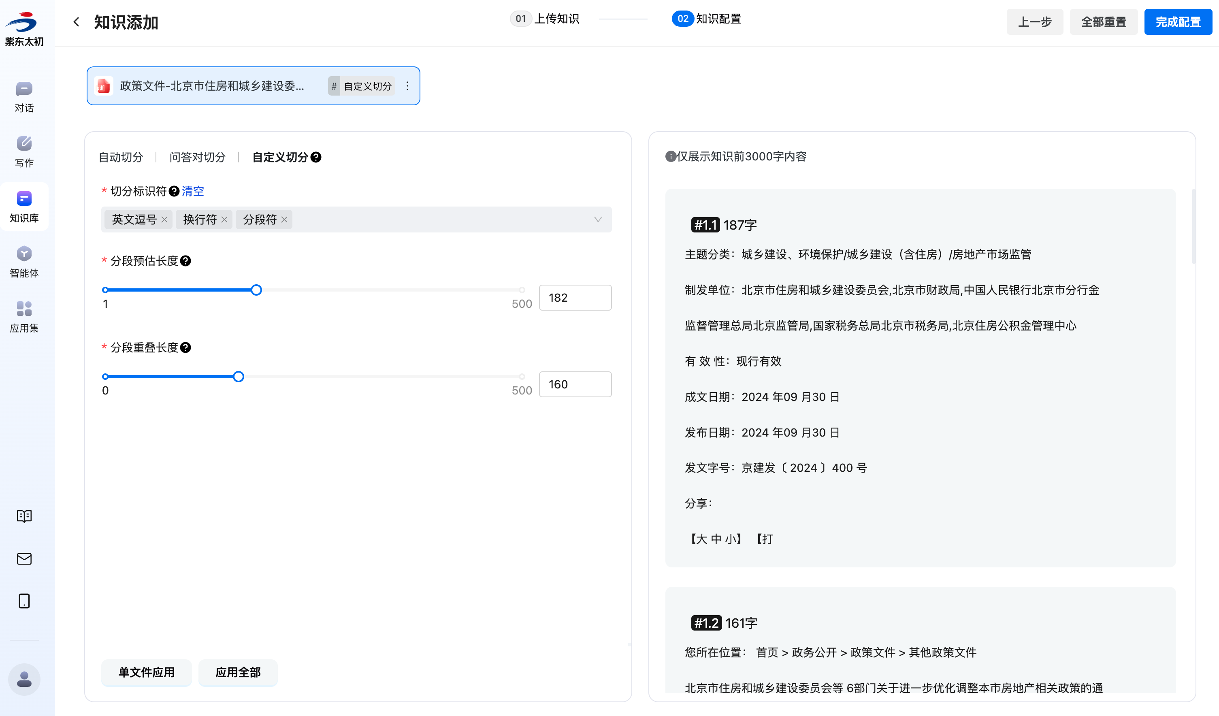1219x716 pixels.
Task: Click the 紫东太初 logo
Action: (24, 29)
